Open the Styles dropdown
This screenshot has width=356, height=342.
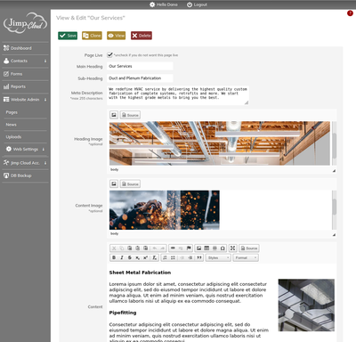click(x=218, y=257)
